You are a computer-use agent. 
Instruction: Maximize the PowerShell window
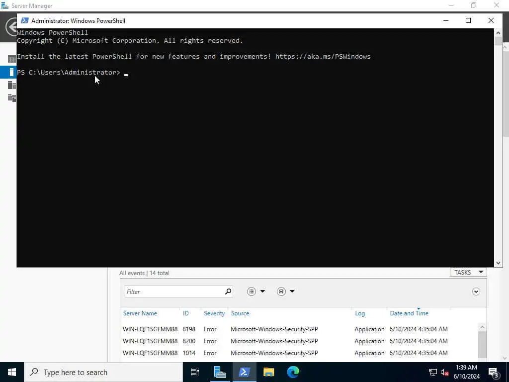(x=468, y=20)
